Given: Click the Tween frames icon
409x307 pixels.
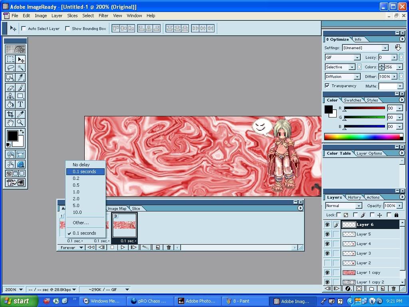Looking at the screenshot, I should tap(145, 247).
